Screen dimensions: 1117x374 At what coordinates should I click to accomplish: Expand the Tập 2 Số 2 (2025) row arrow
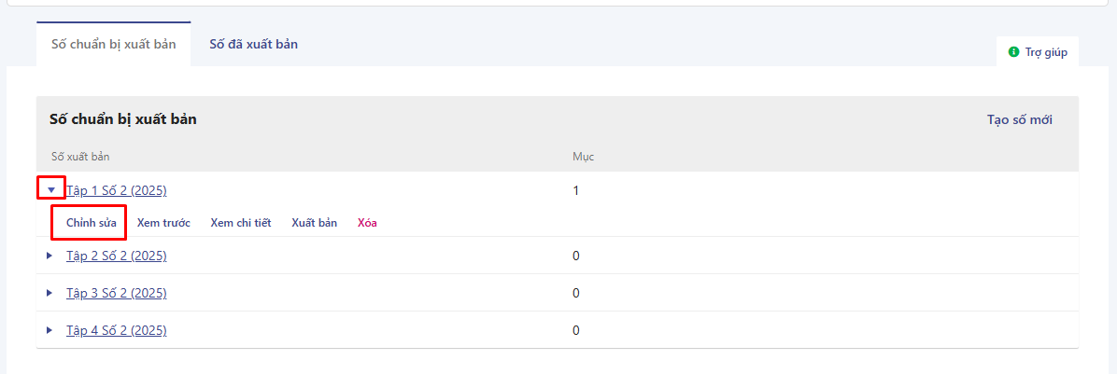(x=50, y=256)
